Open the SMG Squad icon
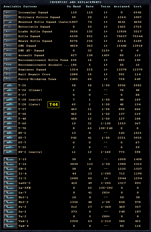The width and height of the screenshot is (151, 232). click(10, 46)
